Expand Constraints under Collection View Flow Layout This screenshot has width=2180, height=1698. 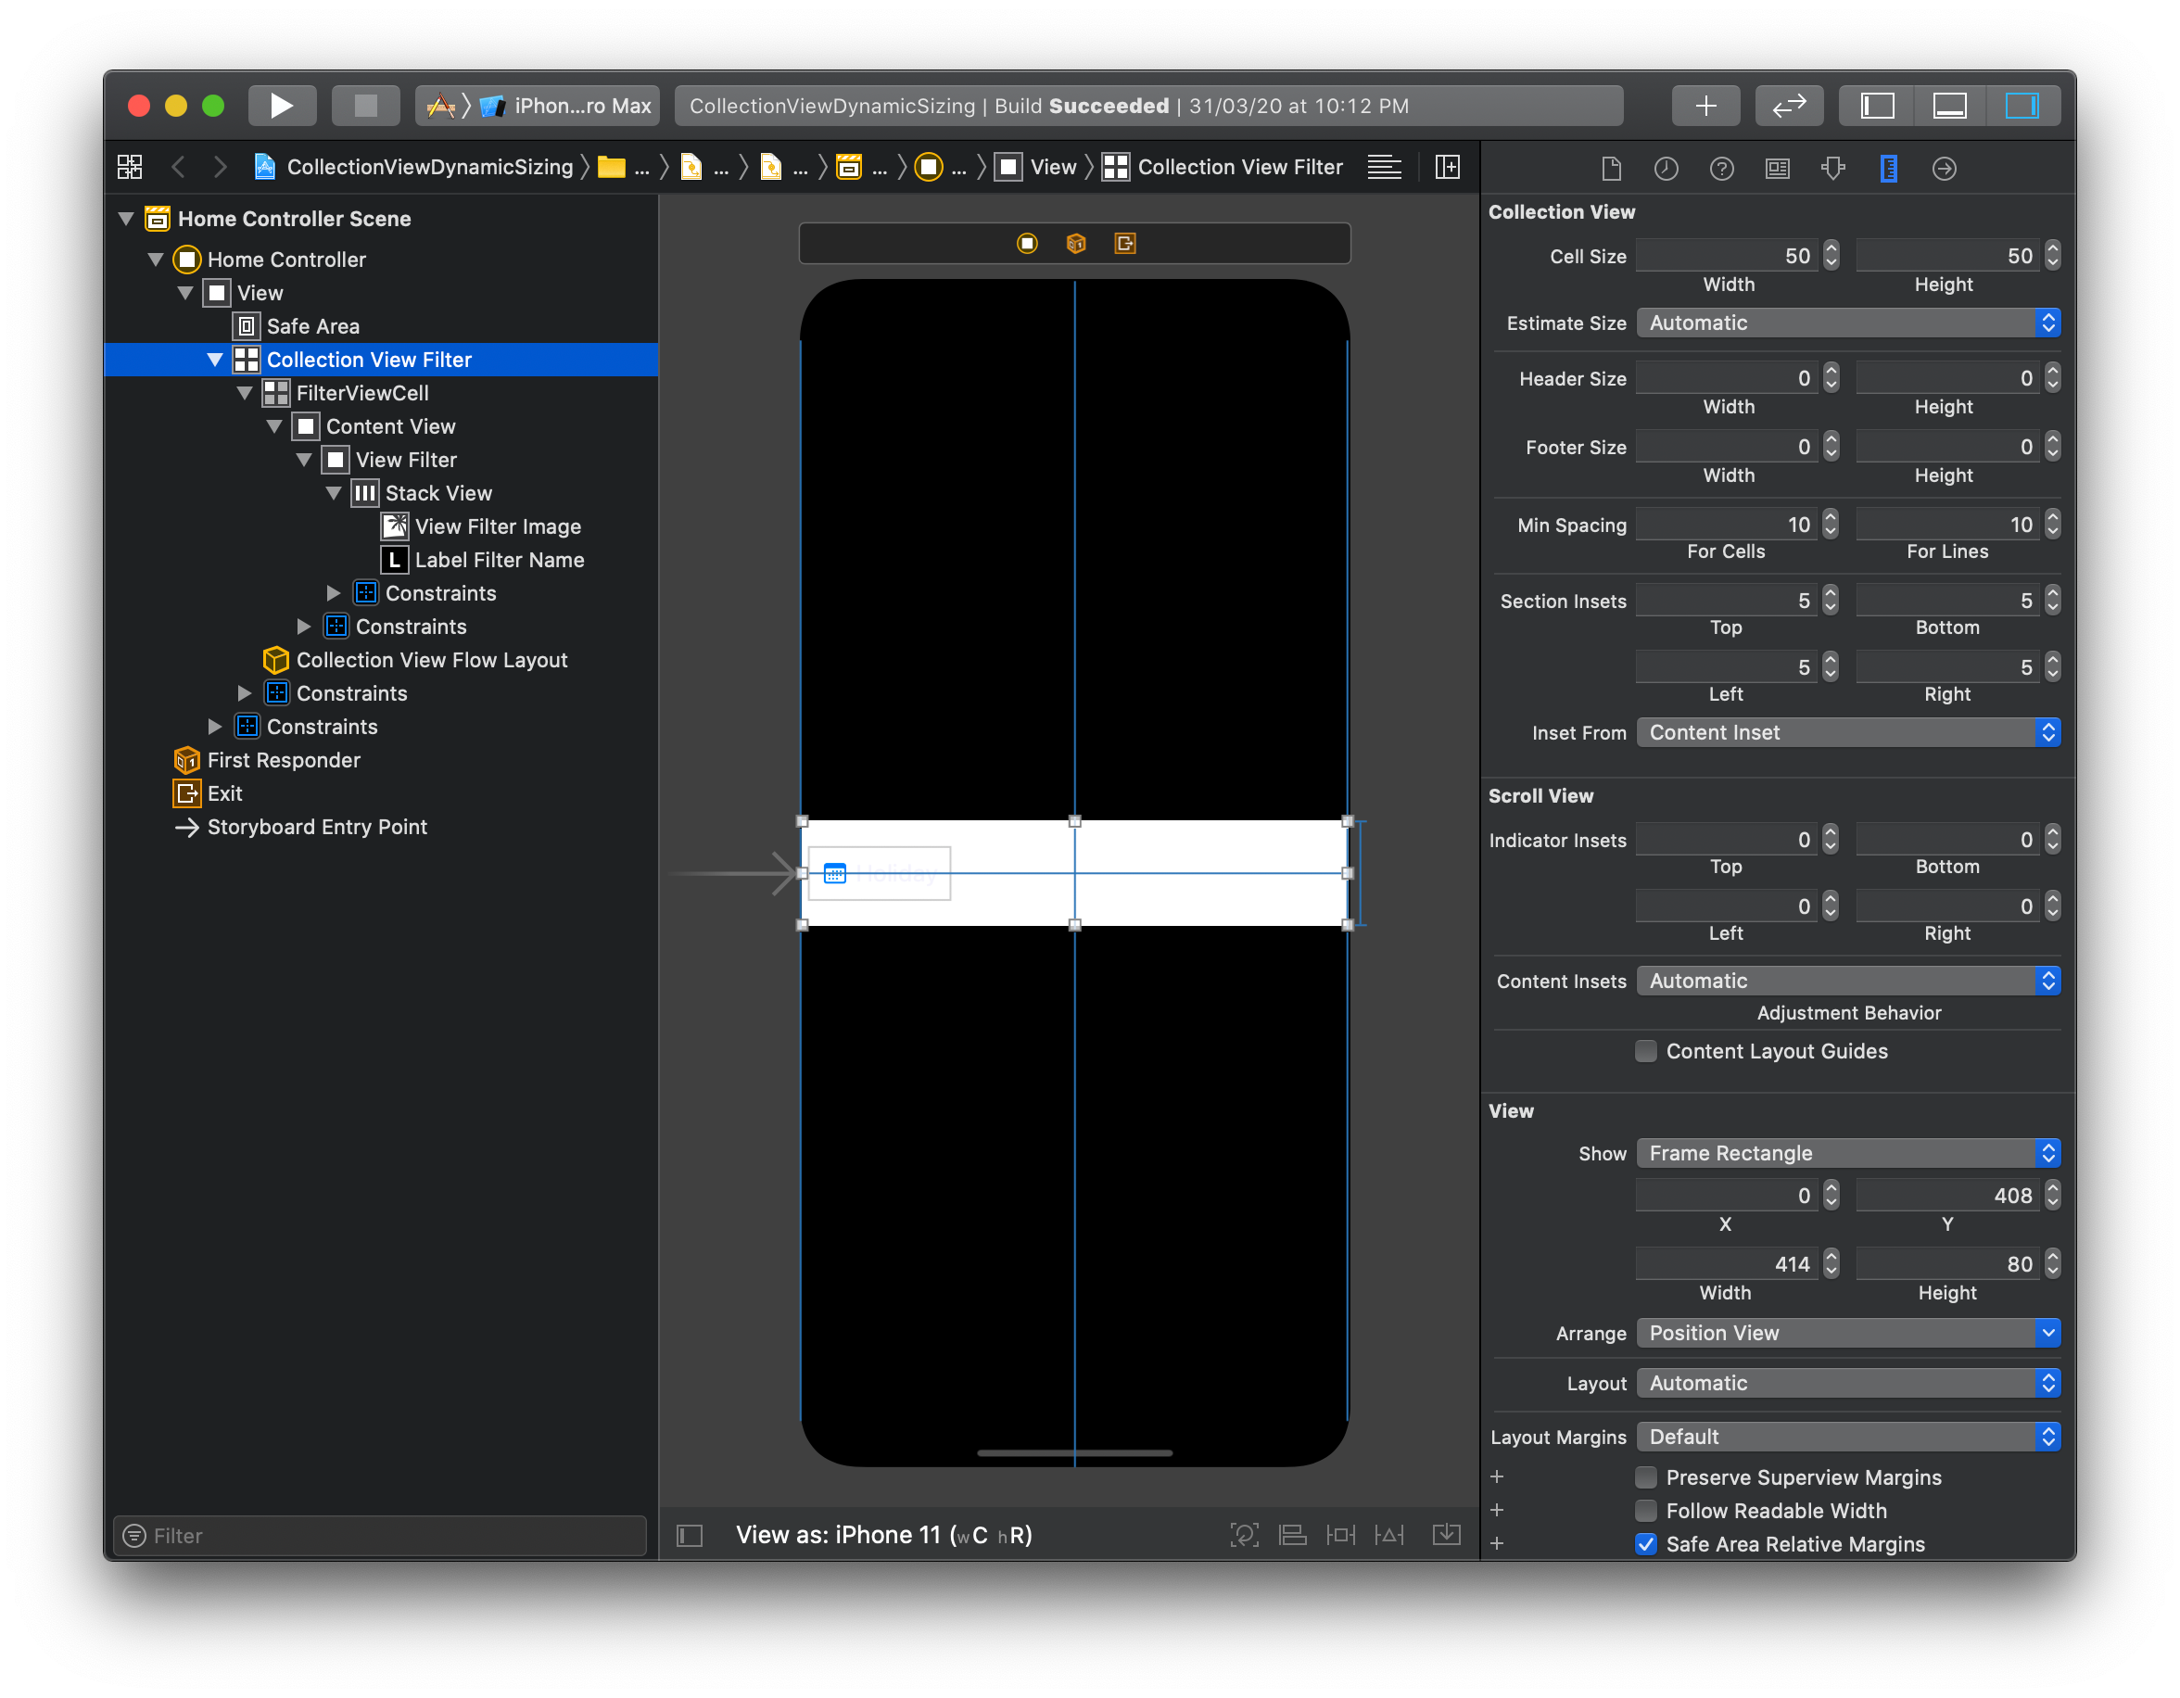click(x=245, y=694)
